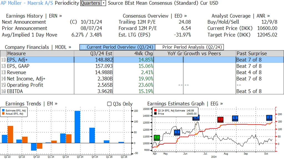Click black Price legend swatch
284x159 pixels.
(x=155, y=114)
